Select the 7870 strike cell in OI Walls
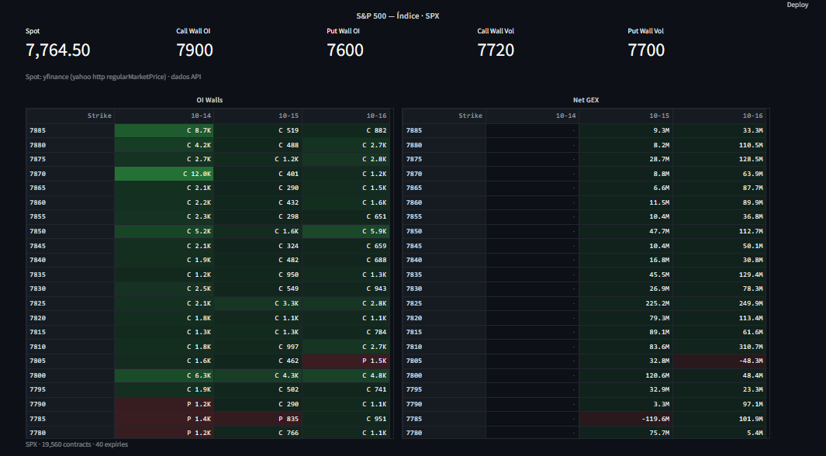This screenshot has height=456, width=826. pyautogui.click(x=71, y=174)
